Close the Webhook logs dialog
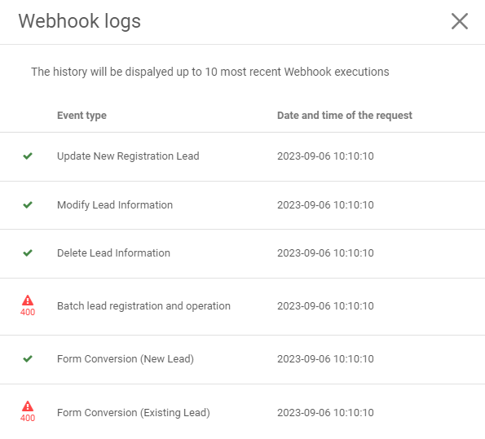The width and height of the screenshot is (485, 439). (x=460, y=21)
